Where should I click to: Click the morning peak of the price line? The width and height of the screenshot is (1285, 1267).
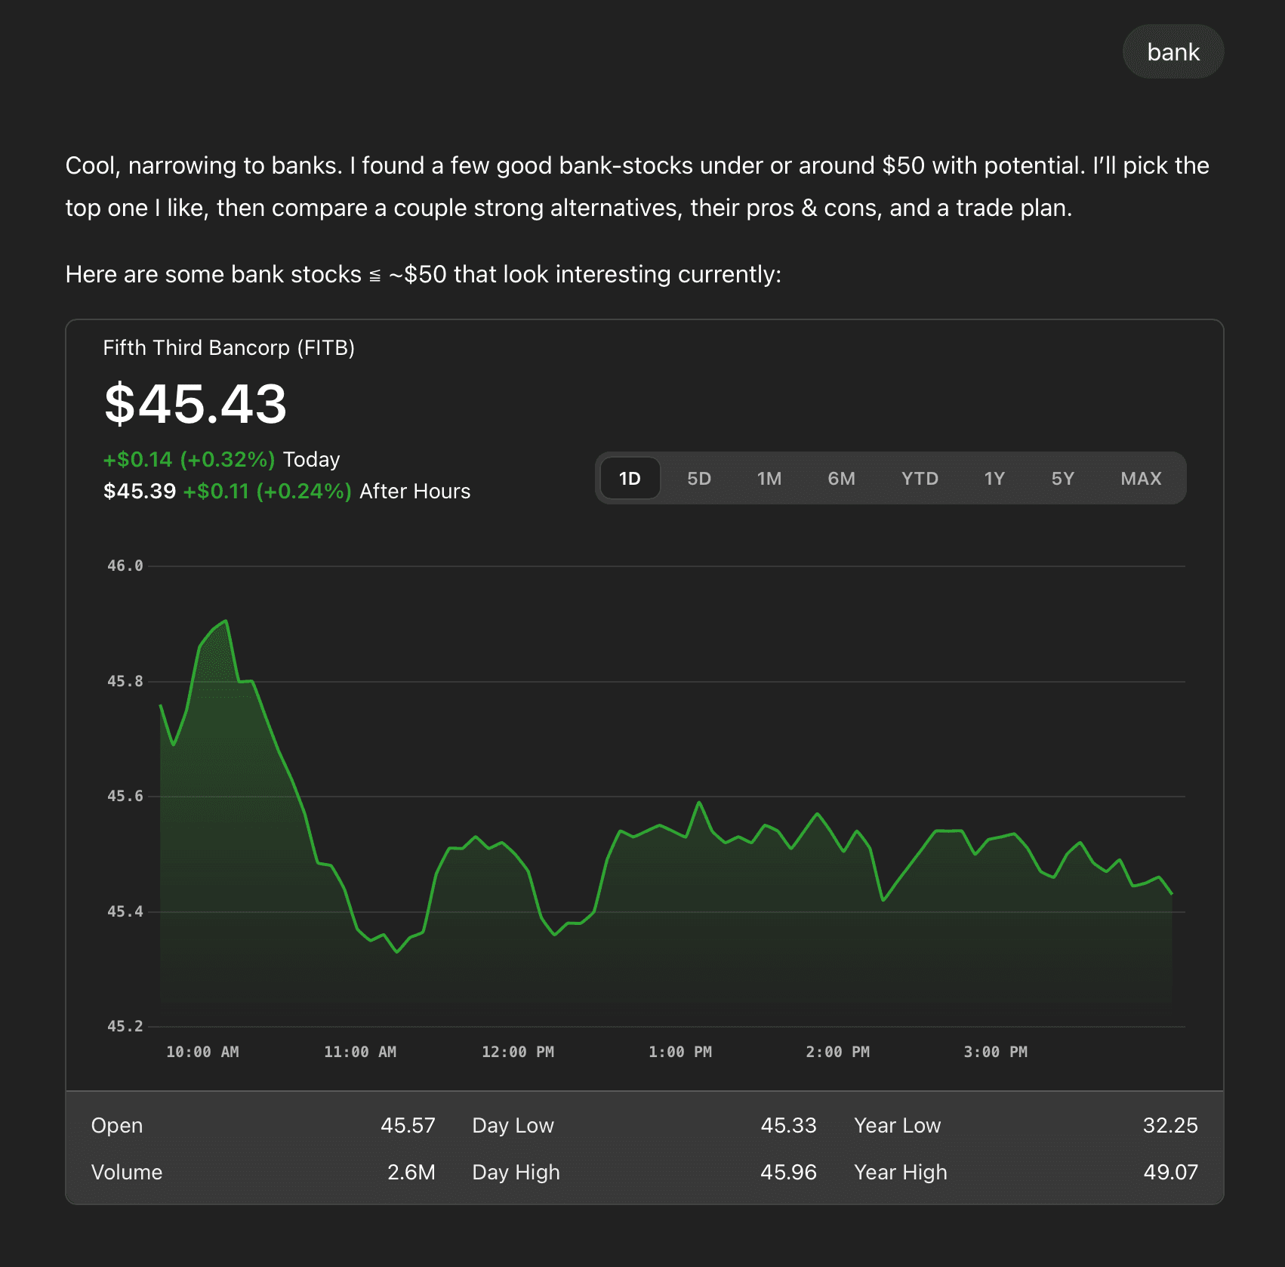click(226, 621)
